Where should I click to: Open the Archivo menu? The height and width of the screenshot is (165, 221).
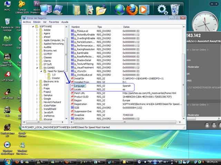pos(27,22)
